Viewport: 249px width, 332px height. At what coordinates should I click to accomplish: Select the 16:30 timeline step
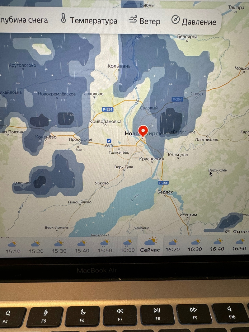tap(195, 245)
